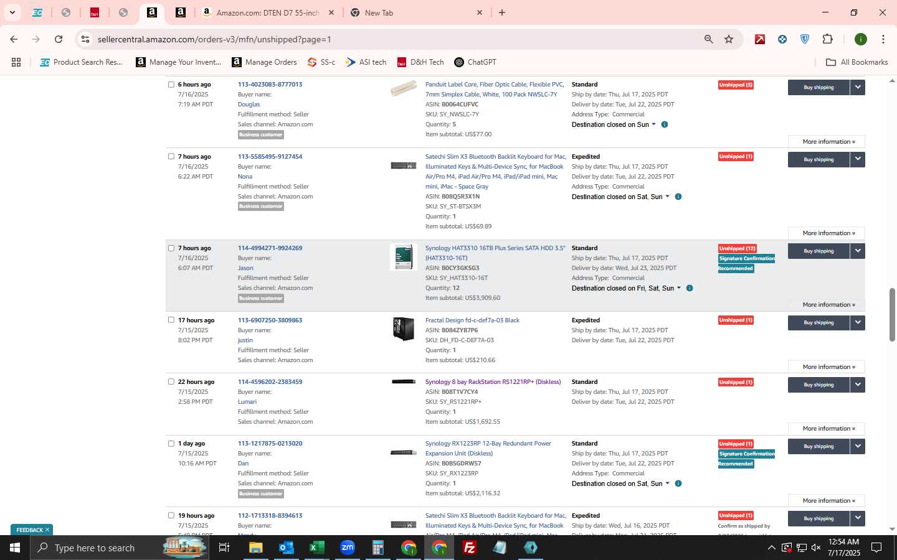Open All Bookmarks folder
This screenshot has height=560, width=897.
(x=857, y=62)
